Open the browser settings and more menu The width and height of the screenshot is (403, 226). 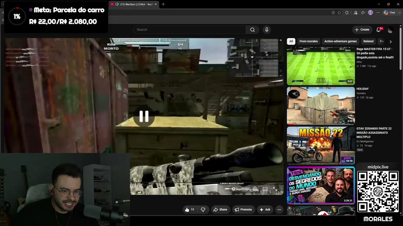point(378,13)
